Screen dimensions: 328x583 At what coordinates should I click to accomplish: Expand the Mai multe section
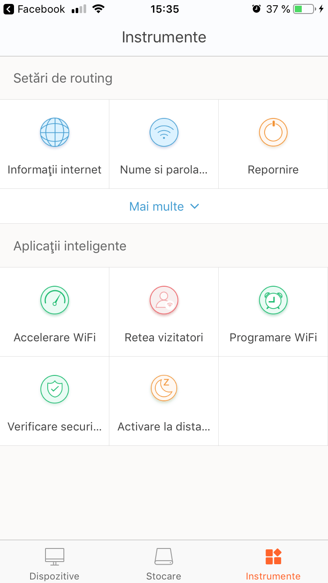(157, 206)
